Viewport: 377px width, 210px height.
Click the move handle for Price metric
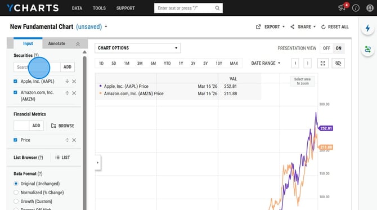(x=67, y=140)
